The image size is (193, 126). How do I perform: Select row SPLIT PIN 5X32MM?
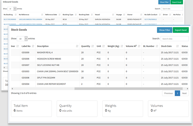pos(100,78)
